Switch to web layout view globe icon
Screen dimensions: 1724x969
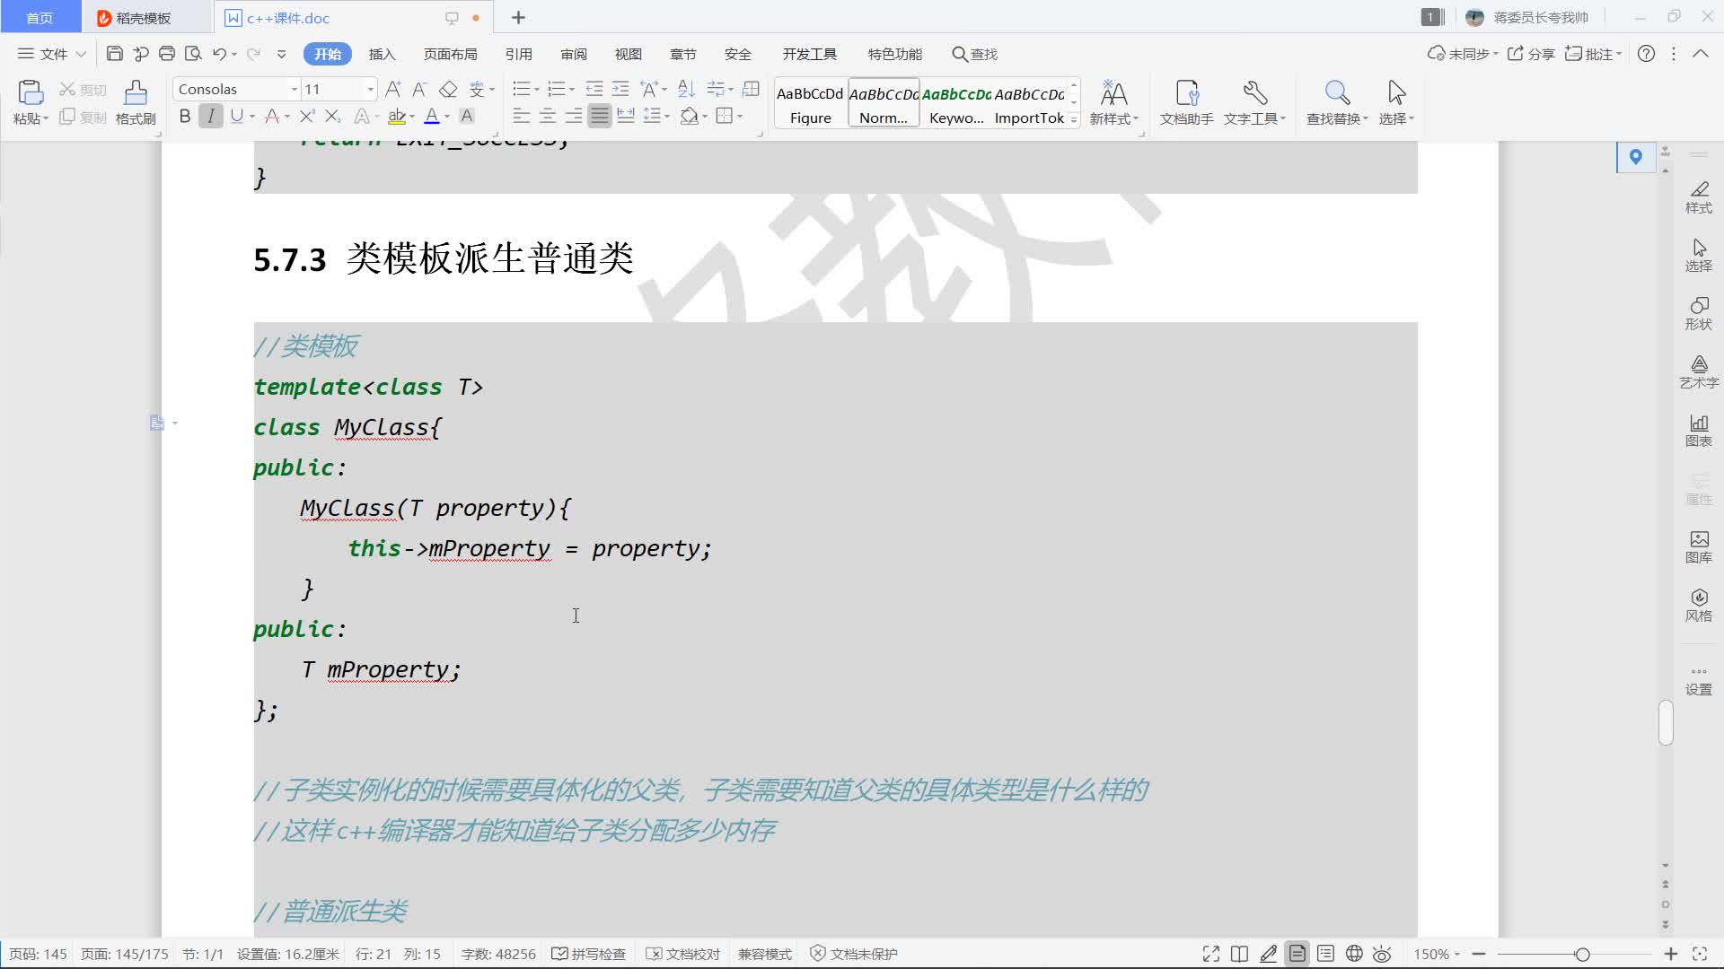coord(1354,954)
